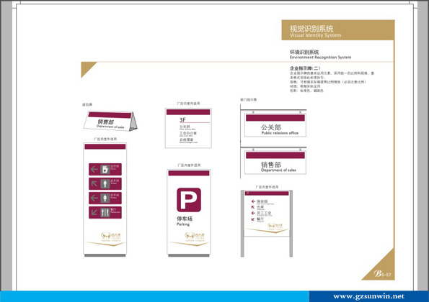429x302 pixels.
Task: Click the up-left arrow next to 仓库
Action: (x=253, y=207)
